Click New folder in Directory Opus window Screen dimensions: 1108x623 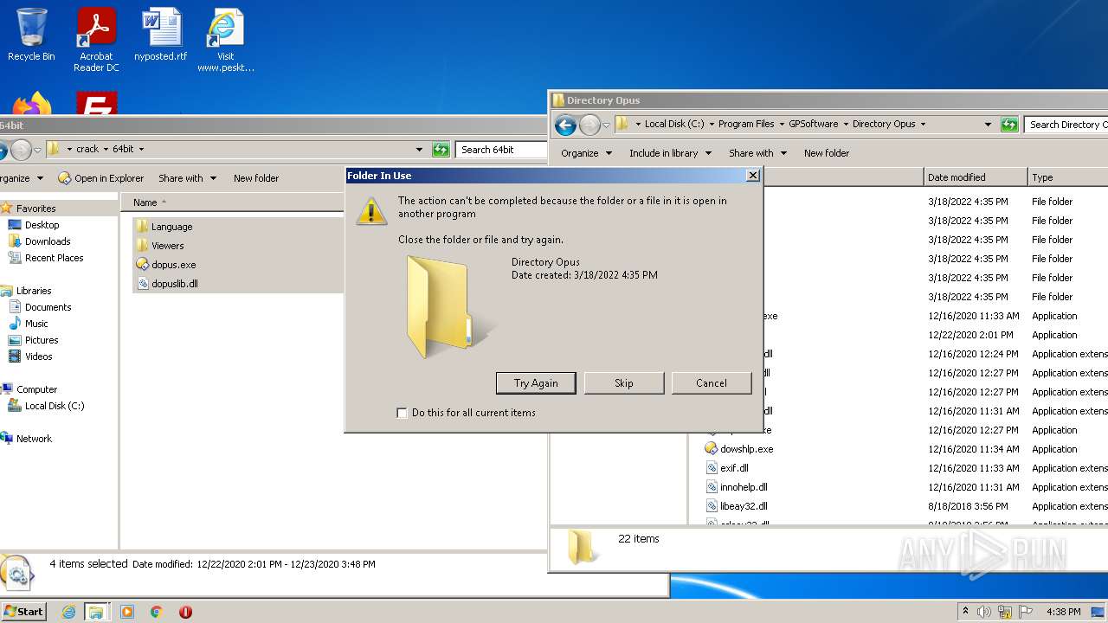(x=827, y=153)
